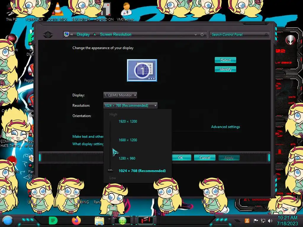Viewport: 303px width, 227px height.
Task: Select the monitor 1 preview thumbnail
Action: point(142,70)
